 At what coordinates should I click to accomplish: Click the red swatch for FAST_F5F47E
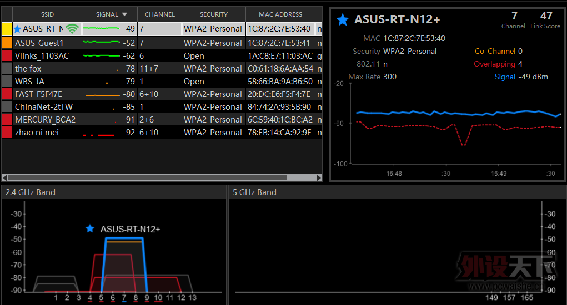[x=7, y=94]
